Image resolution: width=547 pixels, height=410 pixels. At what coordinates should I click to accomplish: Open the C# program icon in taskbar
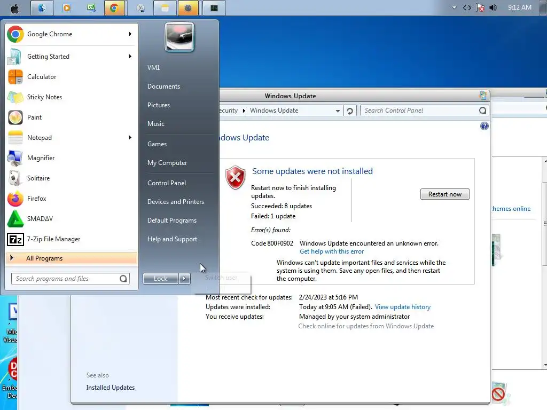pos(91,8)
